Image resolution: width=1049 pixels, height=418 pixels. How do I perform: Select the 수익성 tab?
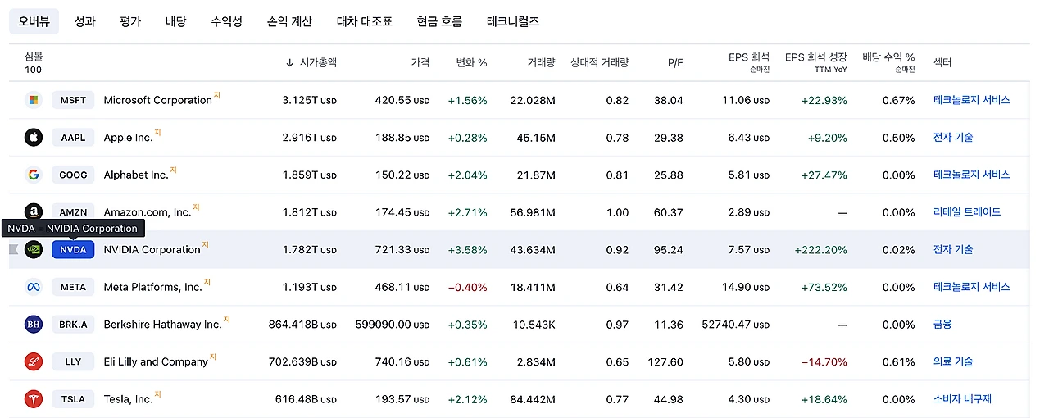(x=226, y=21)
